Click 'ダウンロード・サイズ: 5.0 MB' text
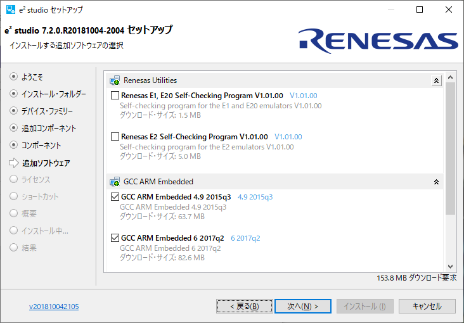 tap(160, 156)
